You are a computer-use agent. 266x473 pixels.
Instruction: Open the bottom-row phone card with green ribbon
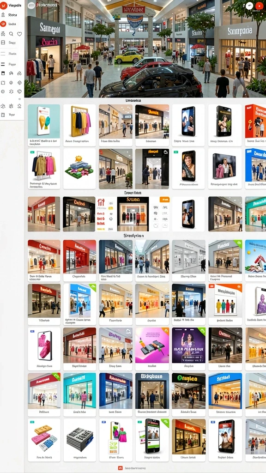point(152,440)
